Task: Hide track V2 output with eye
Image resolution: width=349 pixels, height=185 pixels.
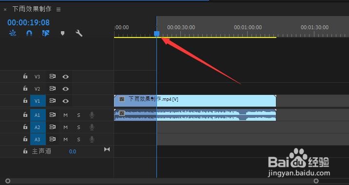Action: pos(65,89)
